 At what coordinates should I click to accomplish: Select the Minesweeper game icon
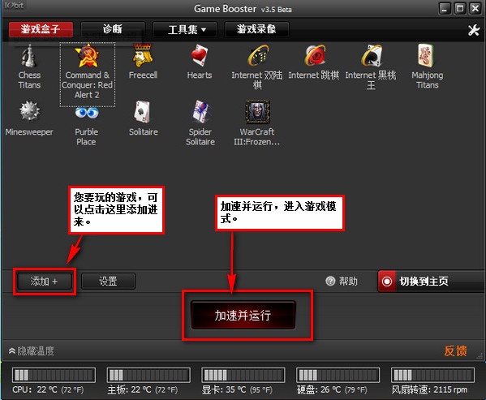29,111
